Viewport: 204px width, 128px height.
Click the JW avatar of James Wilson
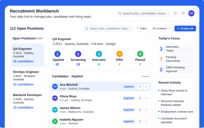click(x=55, y=110)
